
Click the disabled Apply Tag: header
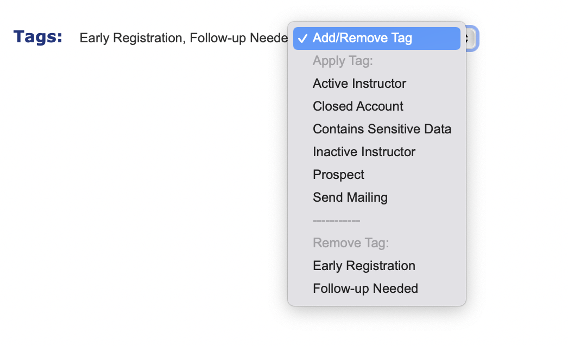pyautogui.click(x=343, y=61)
